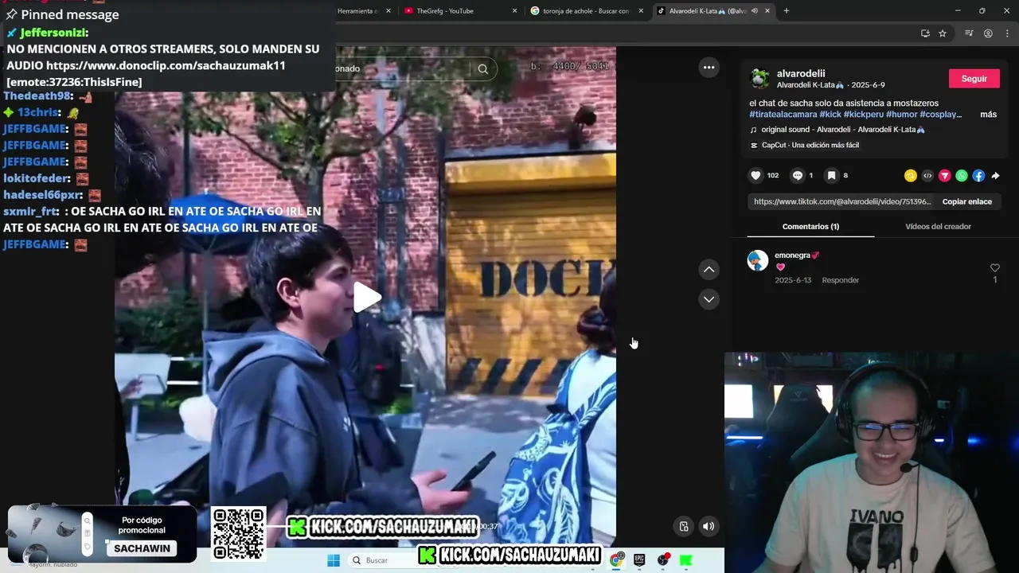Close the TheGrefg YouTube tab
This screenshot has height=573, width=1019.
[x=514, y=11]
